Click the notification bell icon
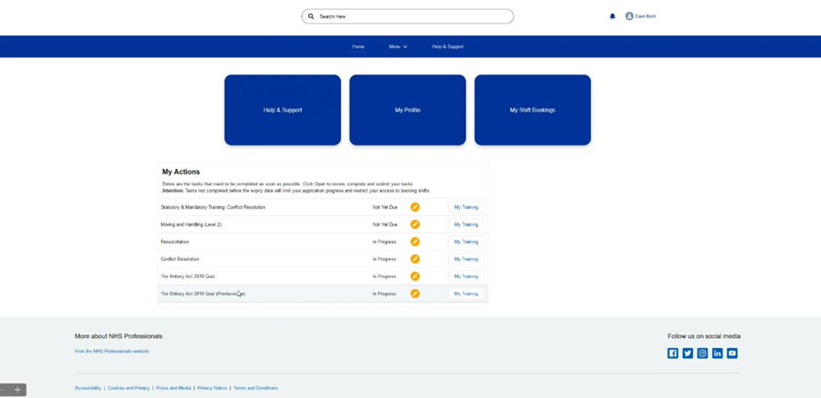 (612, 16)
